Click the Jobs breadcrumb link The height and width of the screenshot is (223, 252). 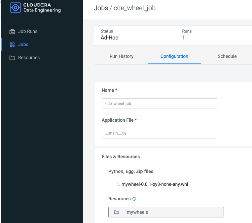point(101,8)
